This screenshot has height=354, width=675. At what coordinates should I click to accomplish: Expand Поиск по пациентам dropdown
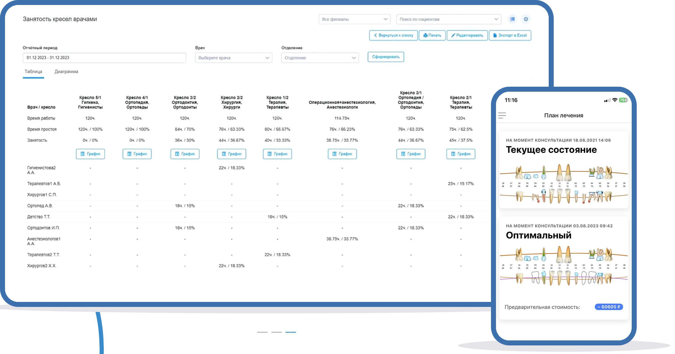(449, 19)
